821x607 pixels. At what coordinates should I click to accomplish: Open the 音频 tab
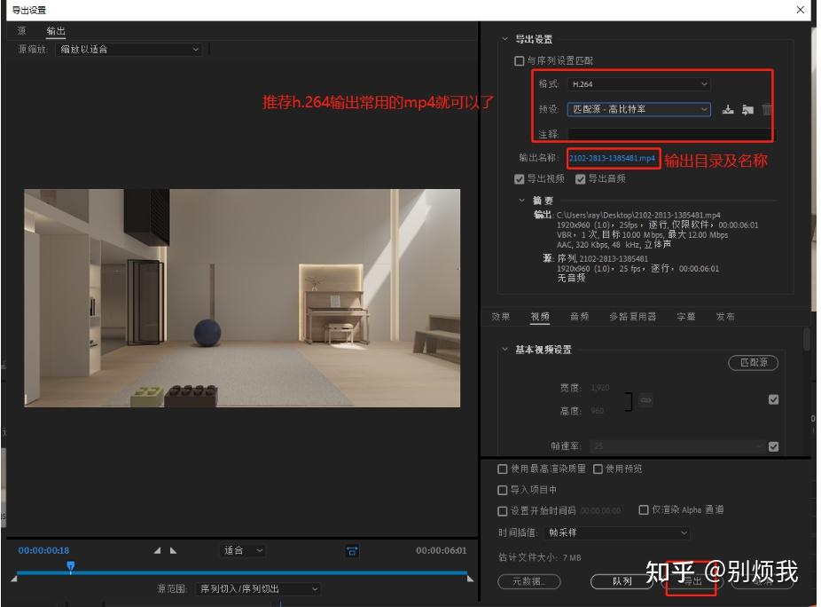pos(579,317)
